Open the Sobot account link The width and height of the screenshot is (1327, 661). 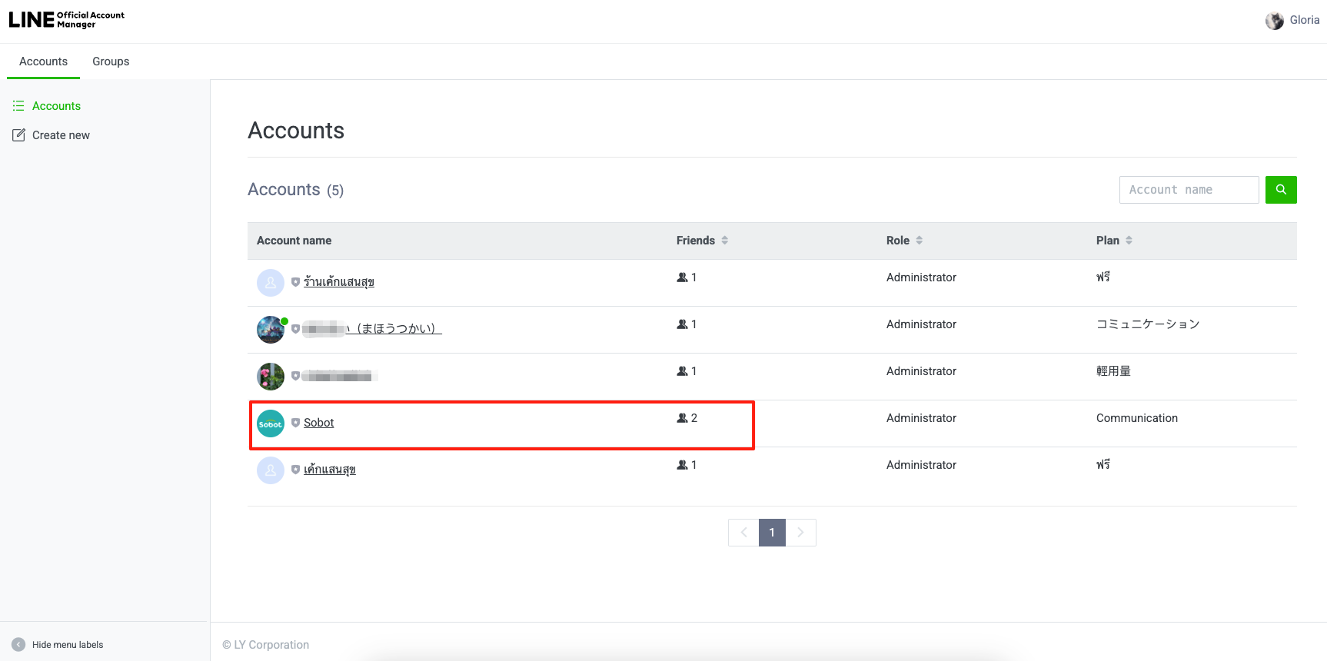(x=318, y=423)
